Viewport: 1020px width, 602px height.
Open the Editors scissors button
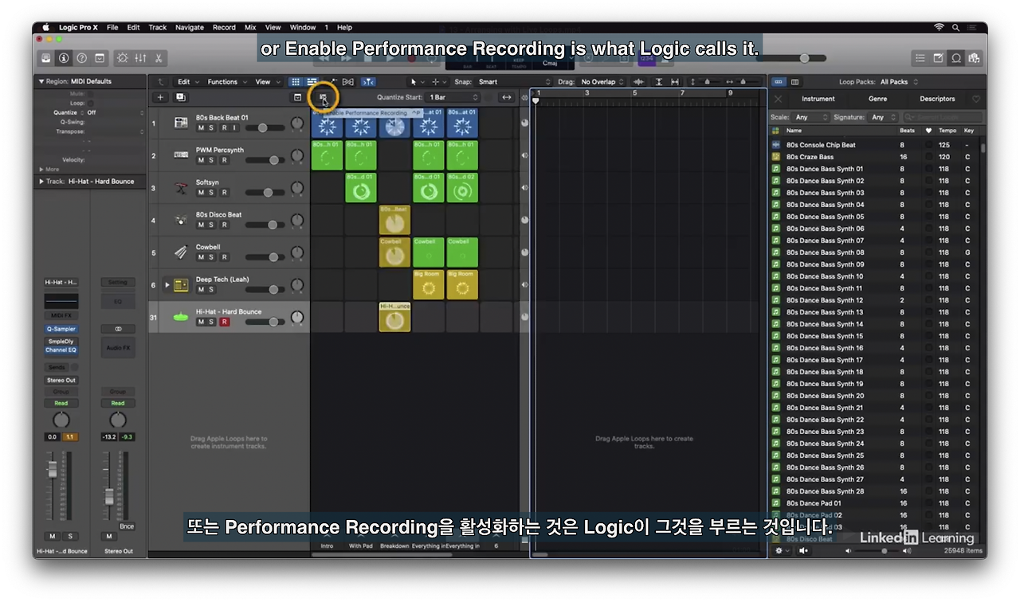[x=159, y=58]
